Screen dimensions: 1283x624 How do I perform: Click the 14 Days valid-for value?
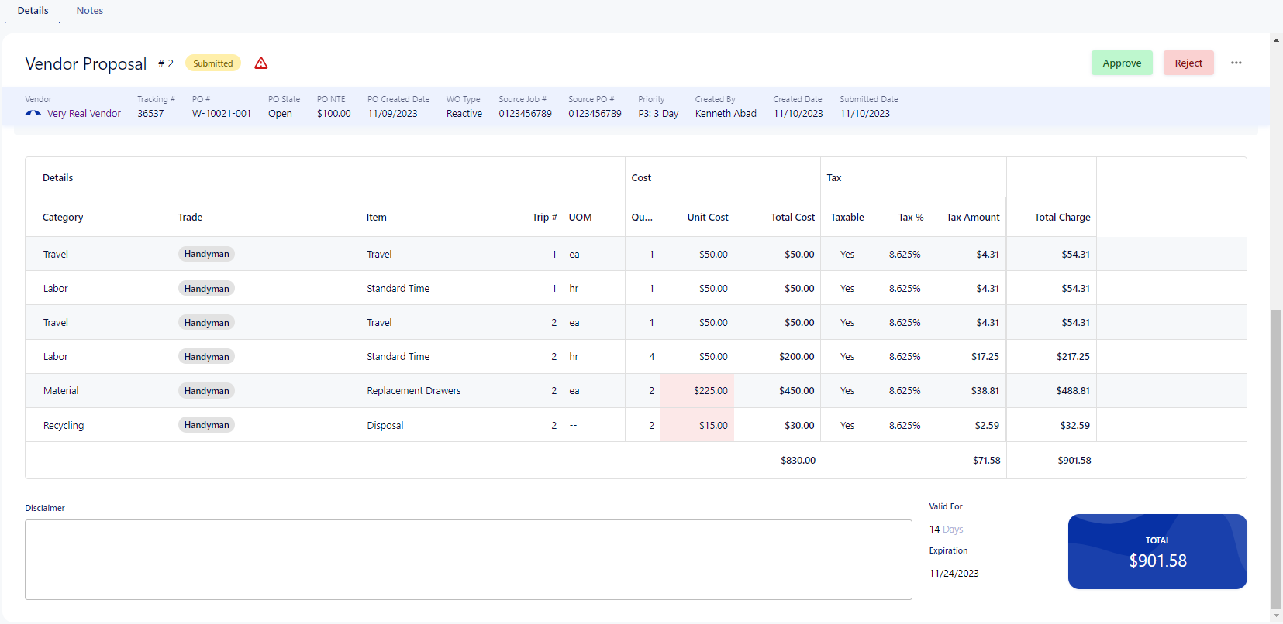946,530
